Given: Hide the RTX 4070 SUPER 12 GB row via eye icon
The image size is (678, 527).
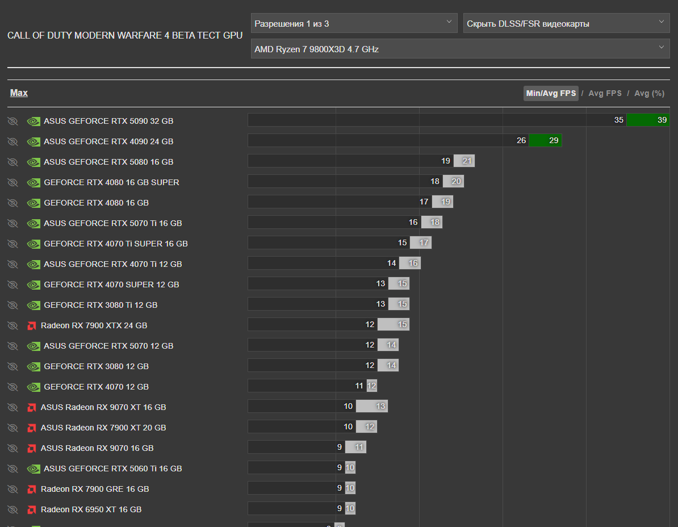Looking at the screenshot, I should tap(12, 285).
